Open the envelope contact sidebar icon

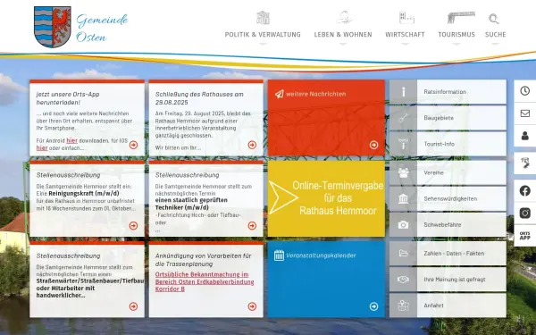point(525,113)
